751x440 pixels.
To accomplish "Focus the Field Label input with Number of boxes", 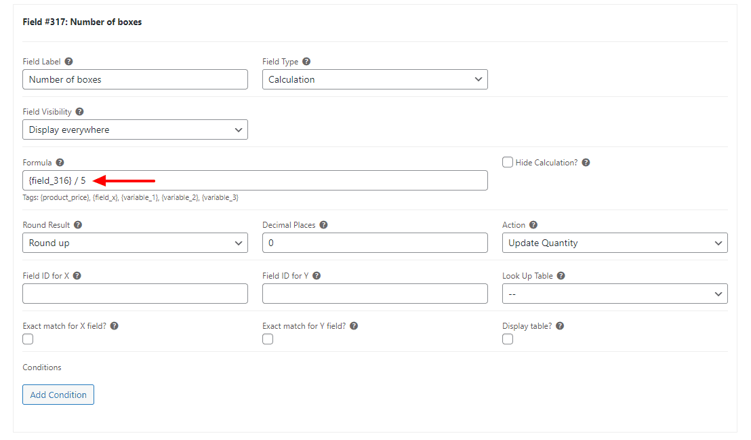I will point(135,79).
